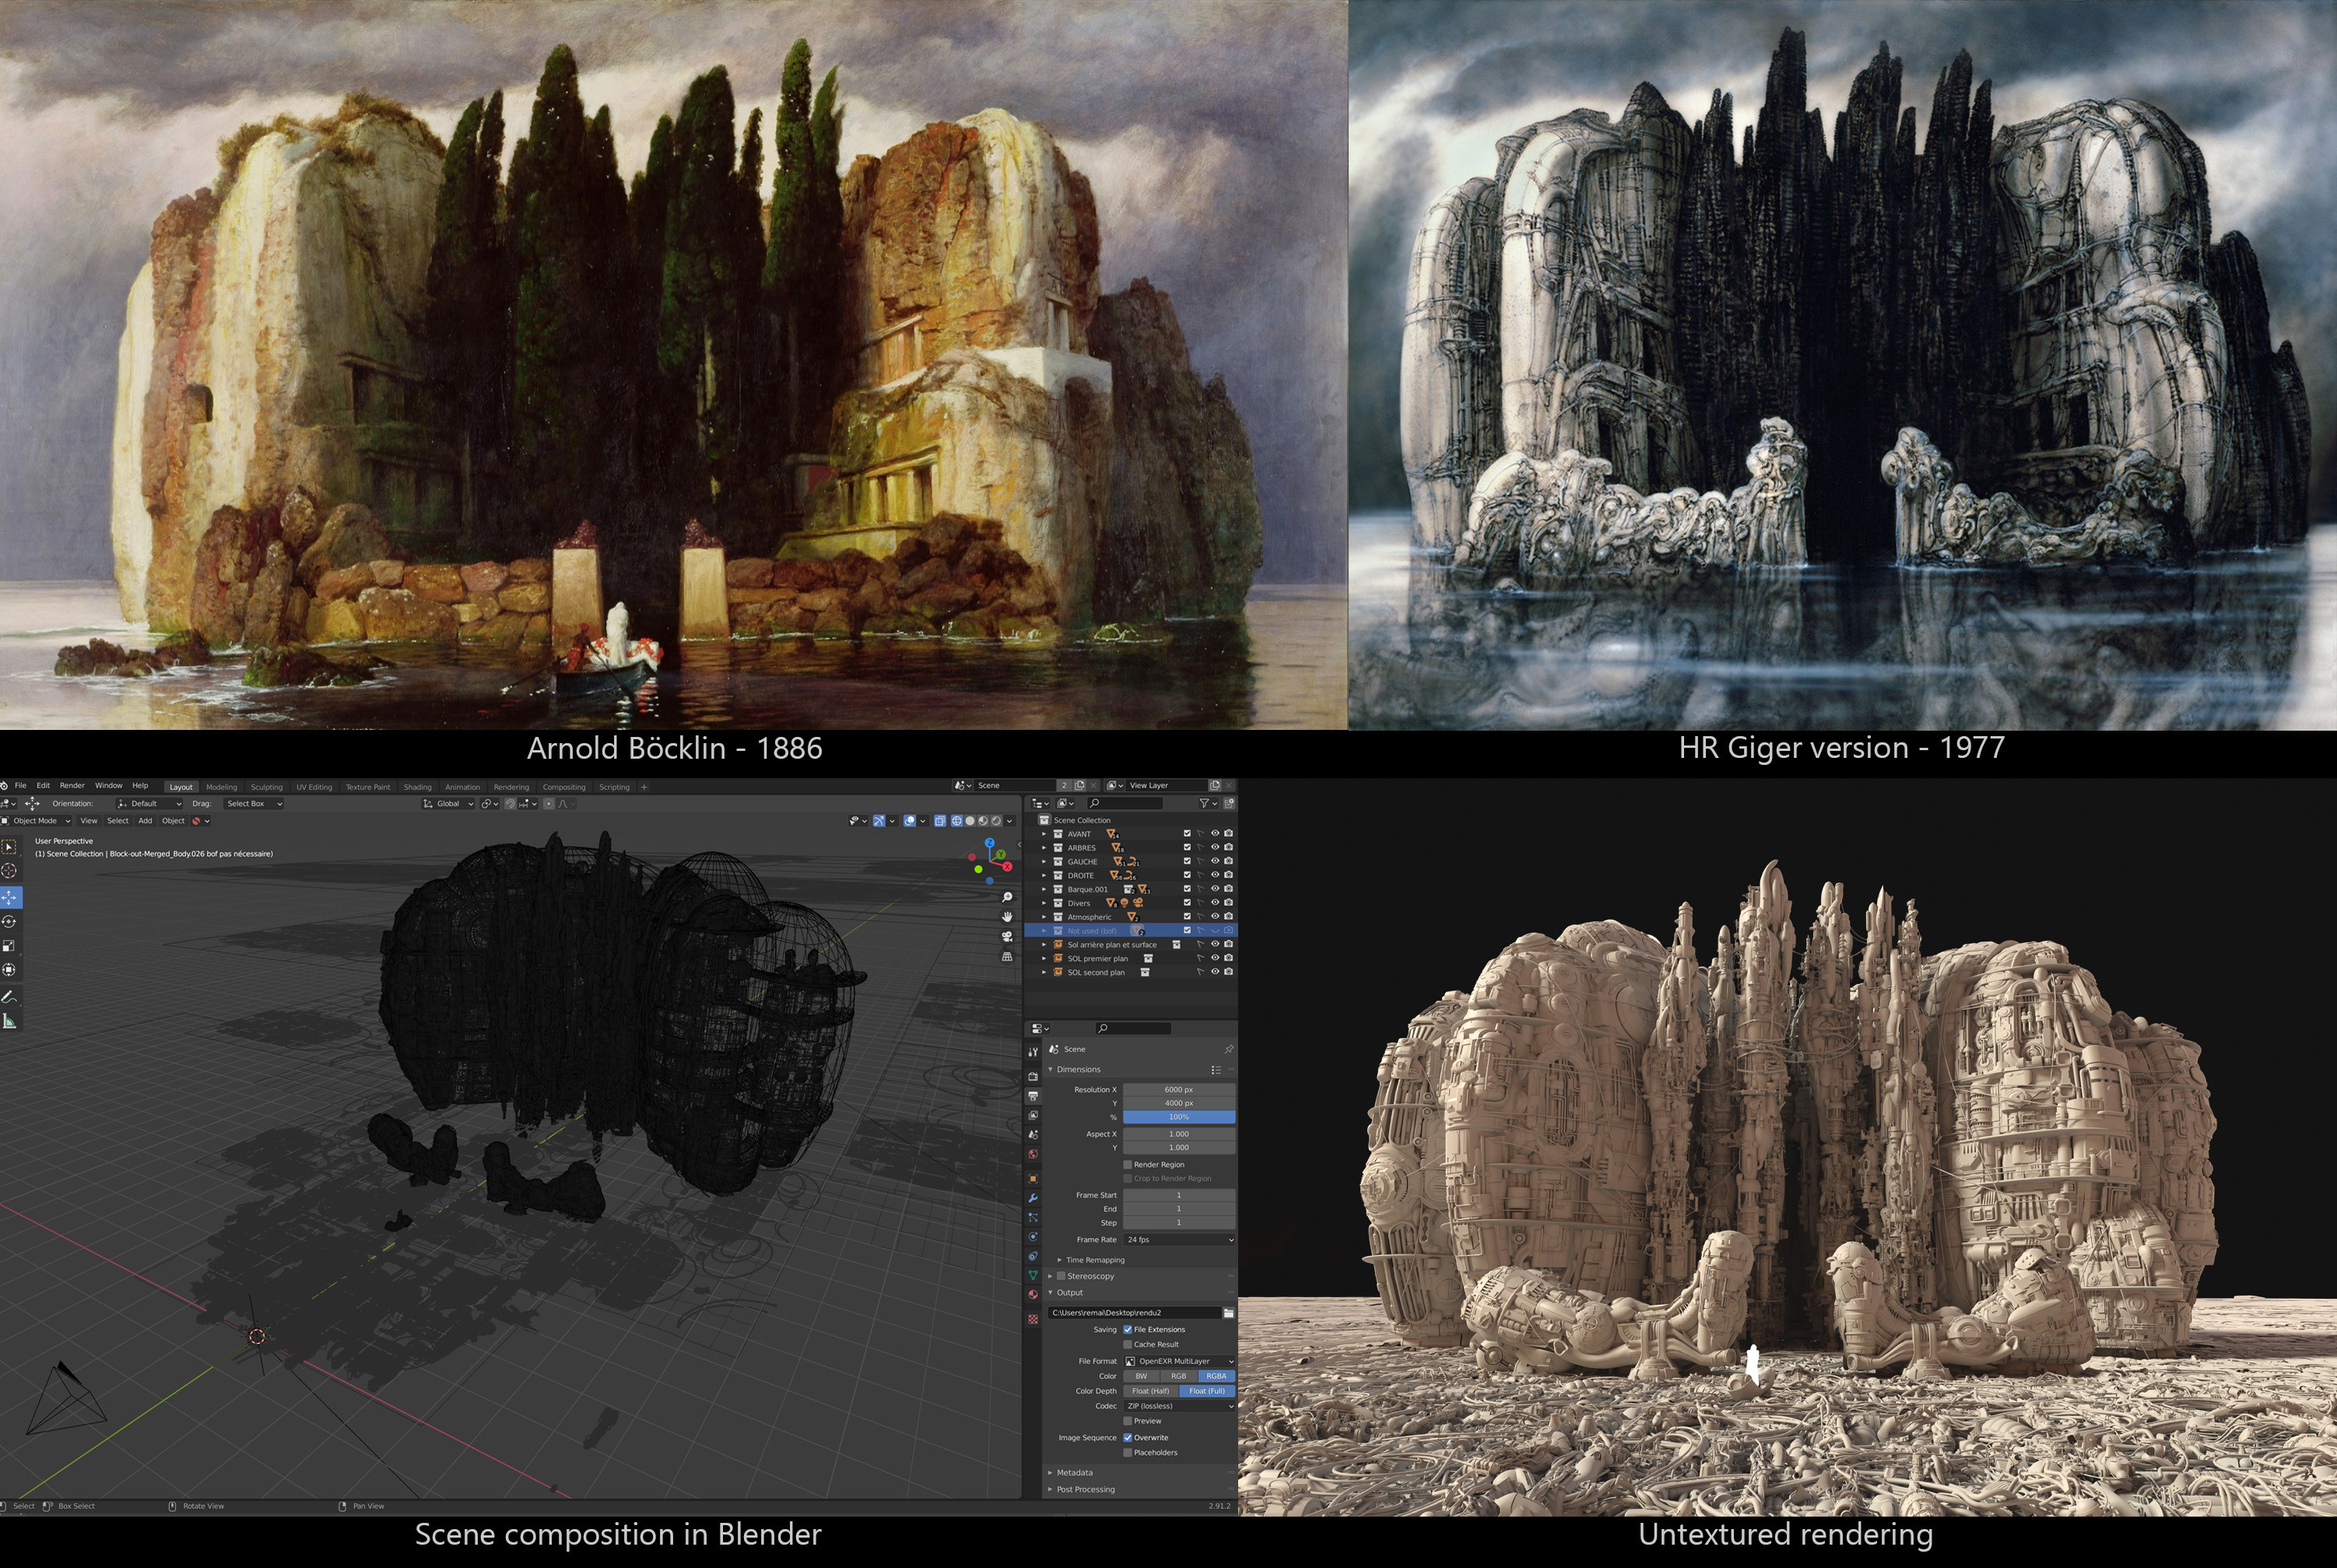
Task: Click the output path folder browse icon
Action: [x=1229, y=1313]
